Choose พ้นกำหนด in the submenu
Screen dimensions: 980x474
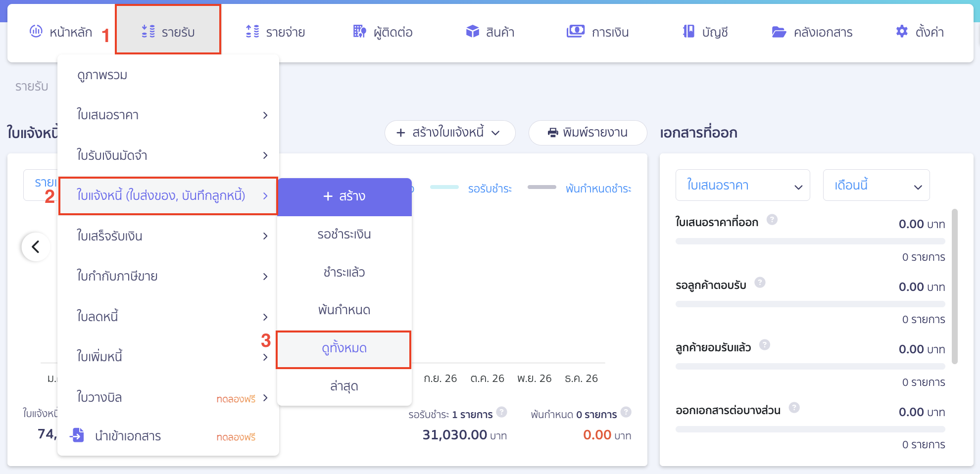click(344, 310)
